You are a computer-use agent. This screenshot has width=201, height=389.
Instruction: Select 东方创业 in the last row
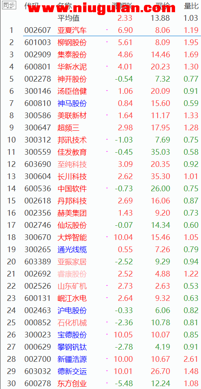point(72,383)
